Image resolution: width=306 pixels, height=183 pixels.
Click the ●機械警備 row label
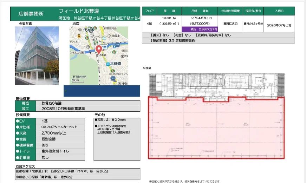25,145
